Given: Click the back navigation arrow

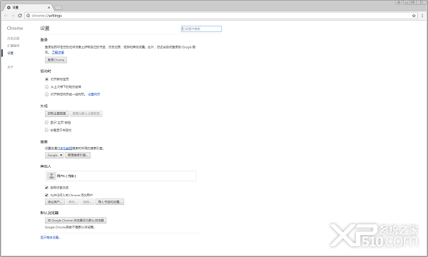Looking at the screenshot, I should coord(6,16).
